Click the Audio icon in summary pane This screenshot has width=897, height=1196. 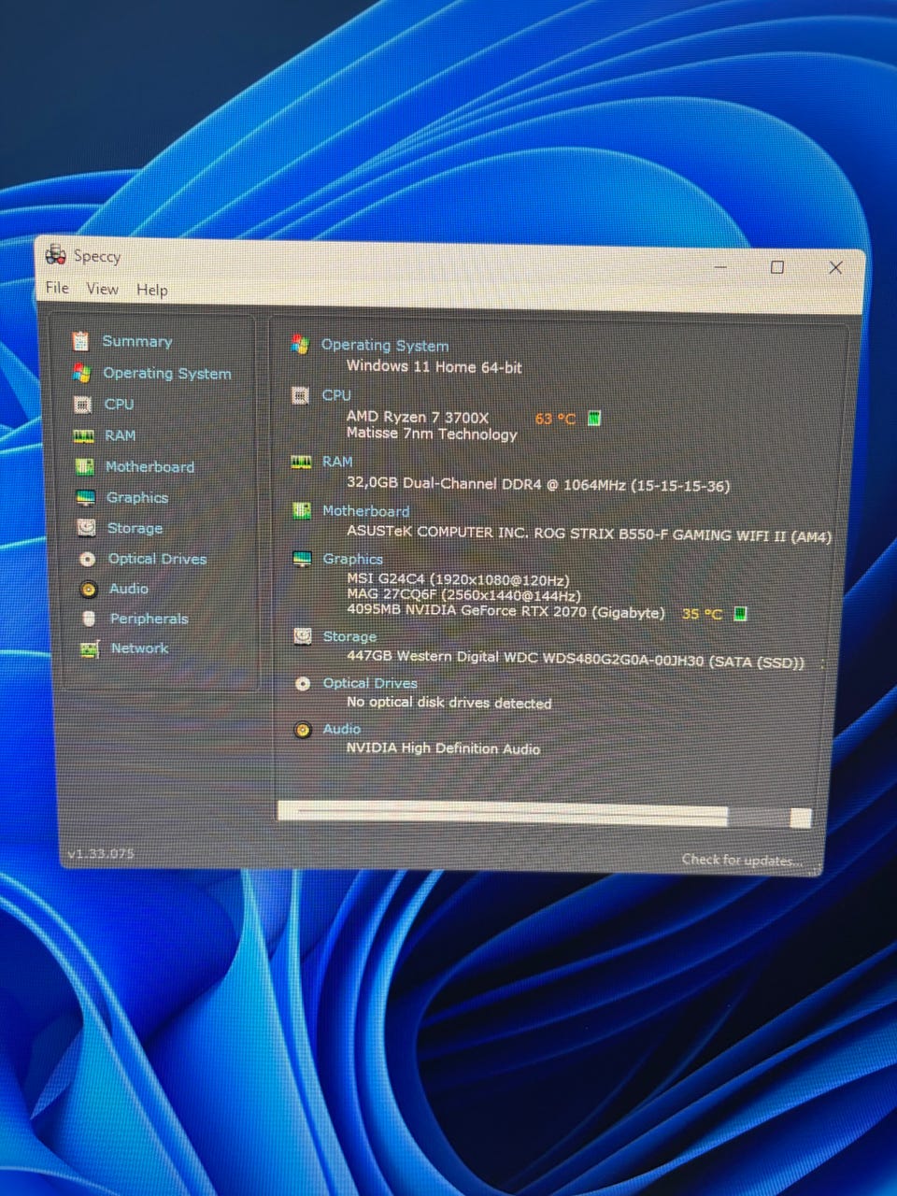pyautogui.click(x=303, y=729)
